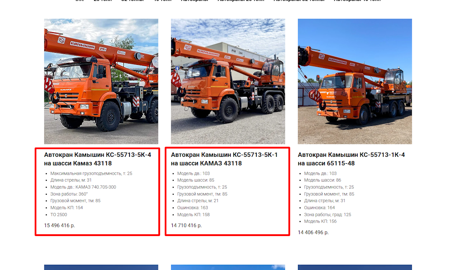Click the price 14 710 416 р.
465x270 pixels.
coord(187,226)
